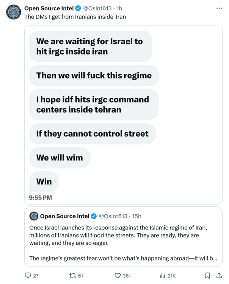Click the tweet text about DMs from Iranians

pos(75,17)
